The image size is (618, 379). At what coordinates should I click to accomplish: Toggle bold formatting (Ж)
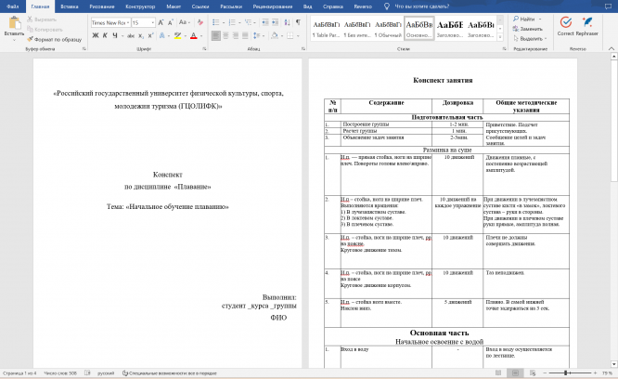click(96, 35)
